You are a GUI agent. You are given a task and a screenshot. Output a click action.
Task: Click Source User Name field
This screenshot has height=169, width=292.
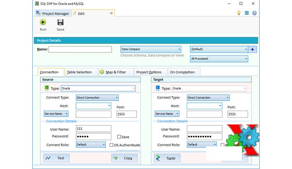click(94, 129)
